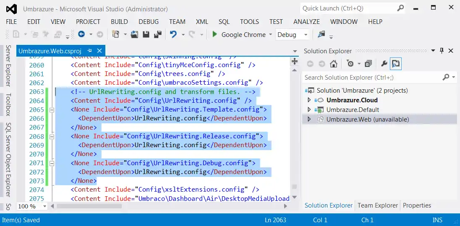
Task: Click the Ln 2063 status bar entry
Action: point(275,220)
